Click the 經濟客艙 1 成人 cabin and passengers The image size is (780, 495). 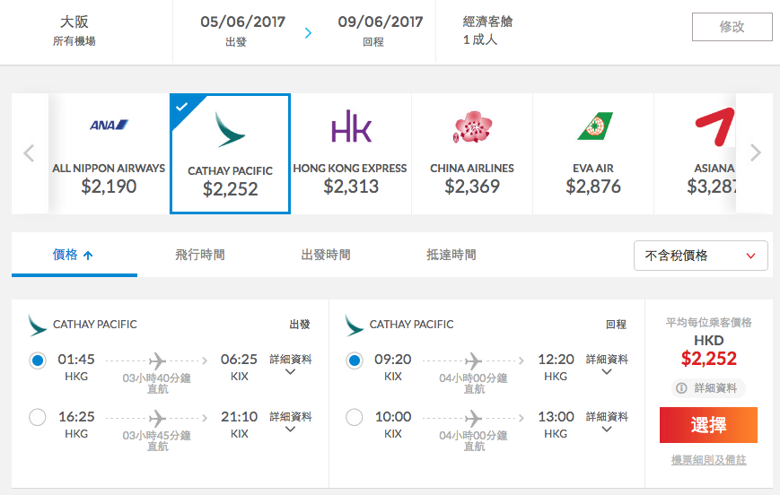pyautogui.click(x=487, y=30)
